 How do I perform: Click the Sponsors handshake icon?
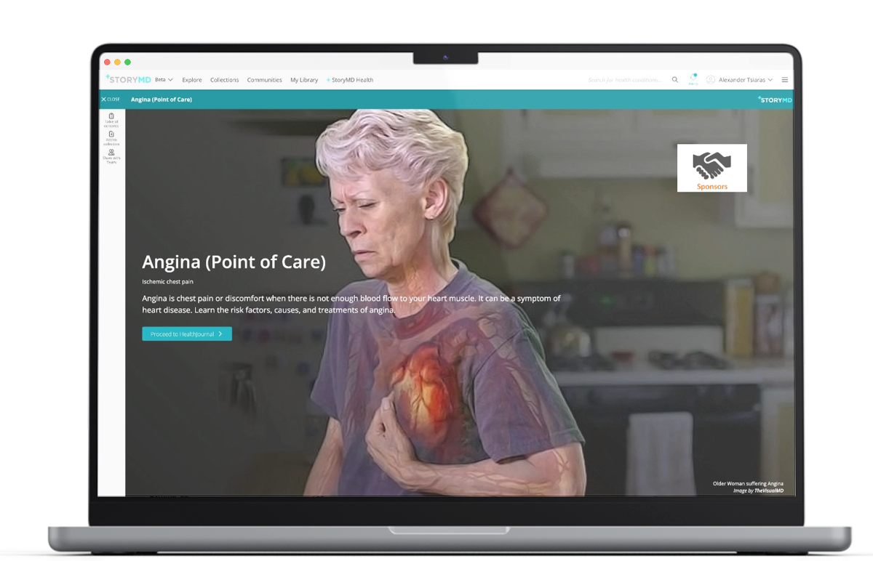coord(711,164)
